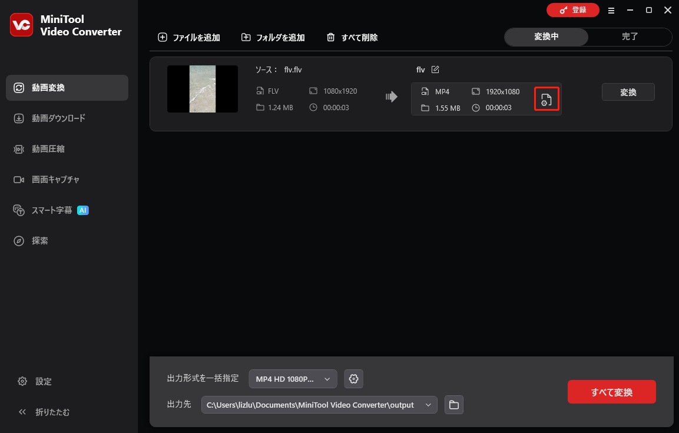
Task: Open the gear icon beside output format
Action: coord(353,379)
